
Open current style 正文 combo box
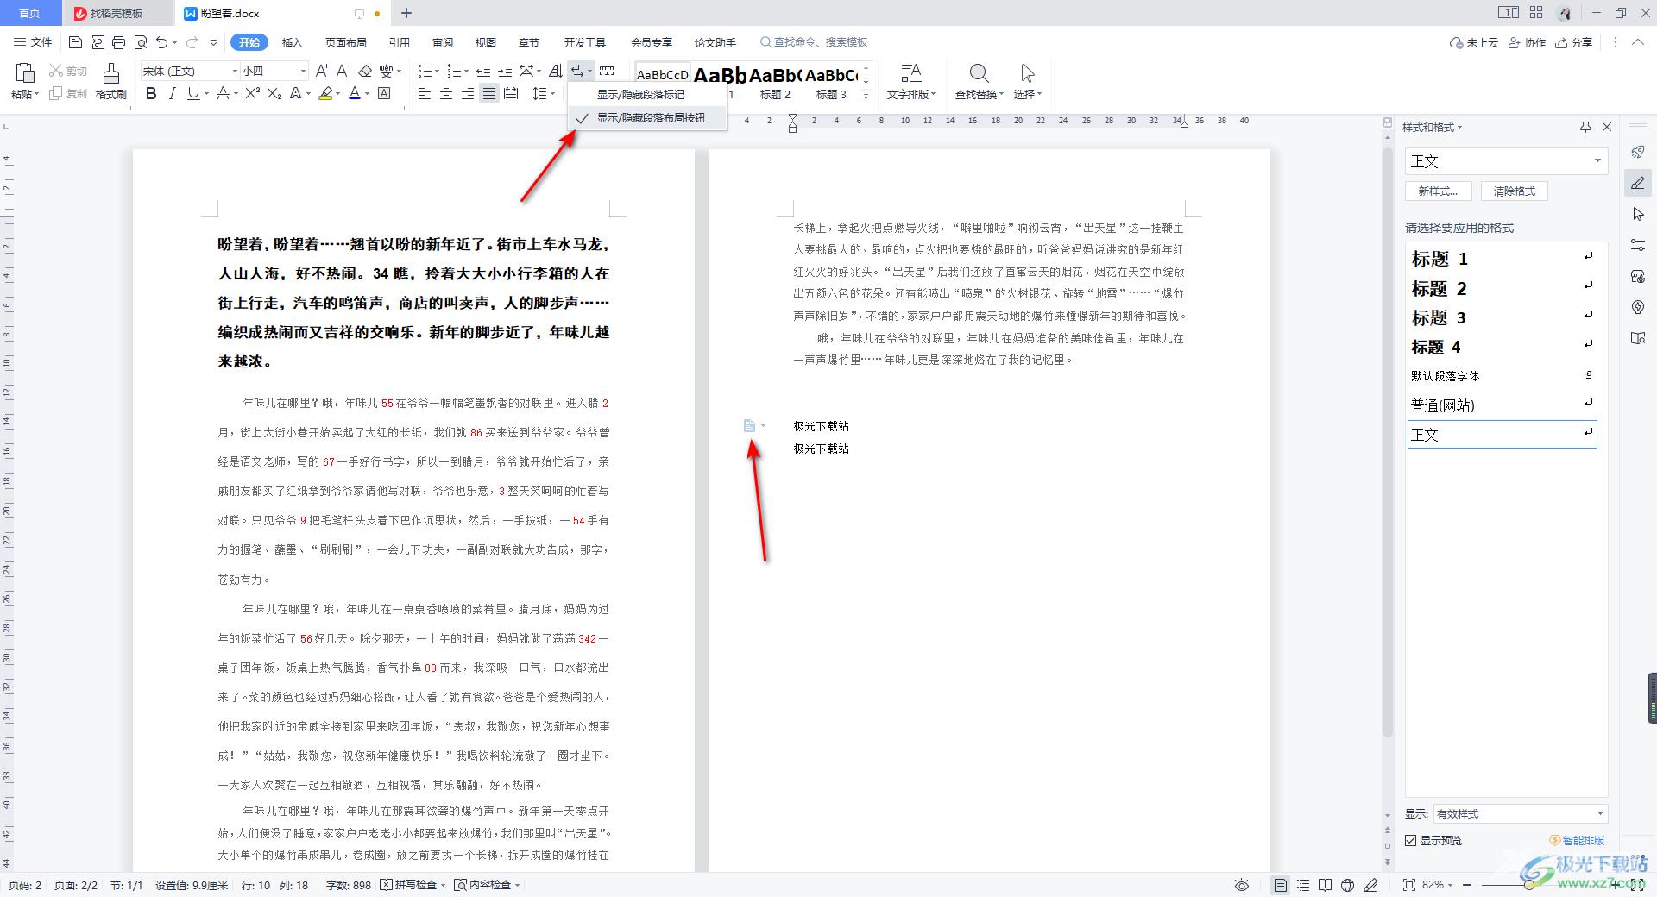(1506, 161)
